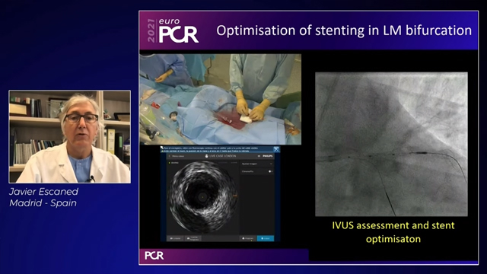
Task: Click the PCR logo in the slide footer
Action: coord(154,256)
